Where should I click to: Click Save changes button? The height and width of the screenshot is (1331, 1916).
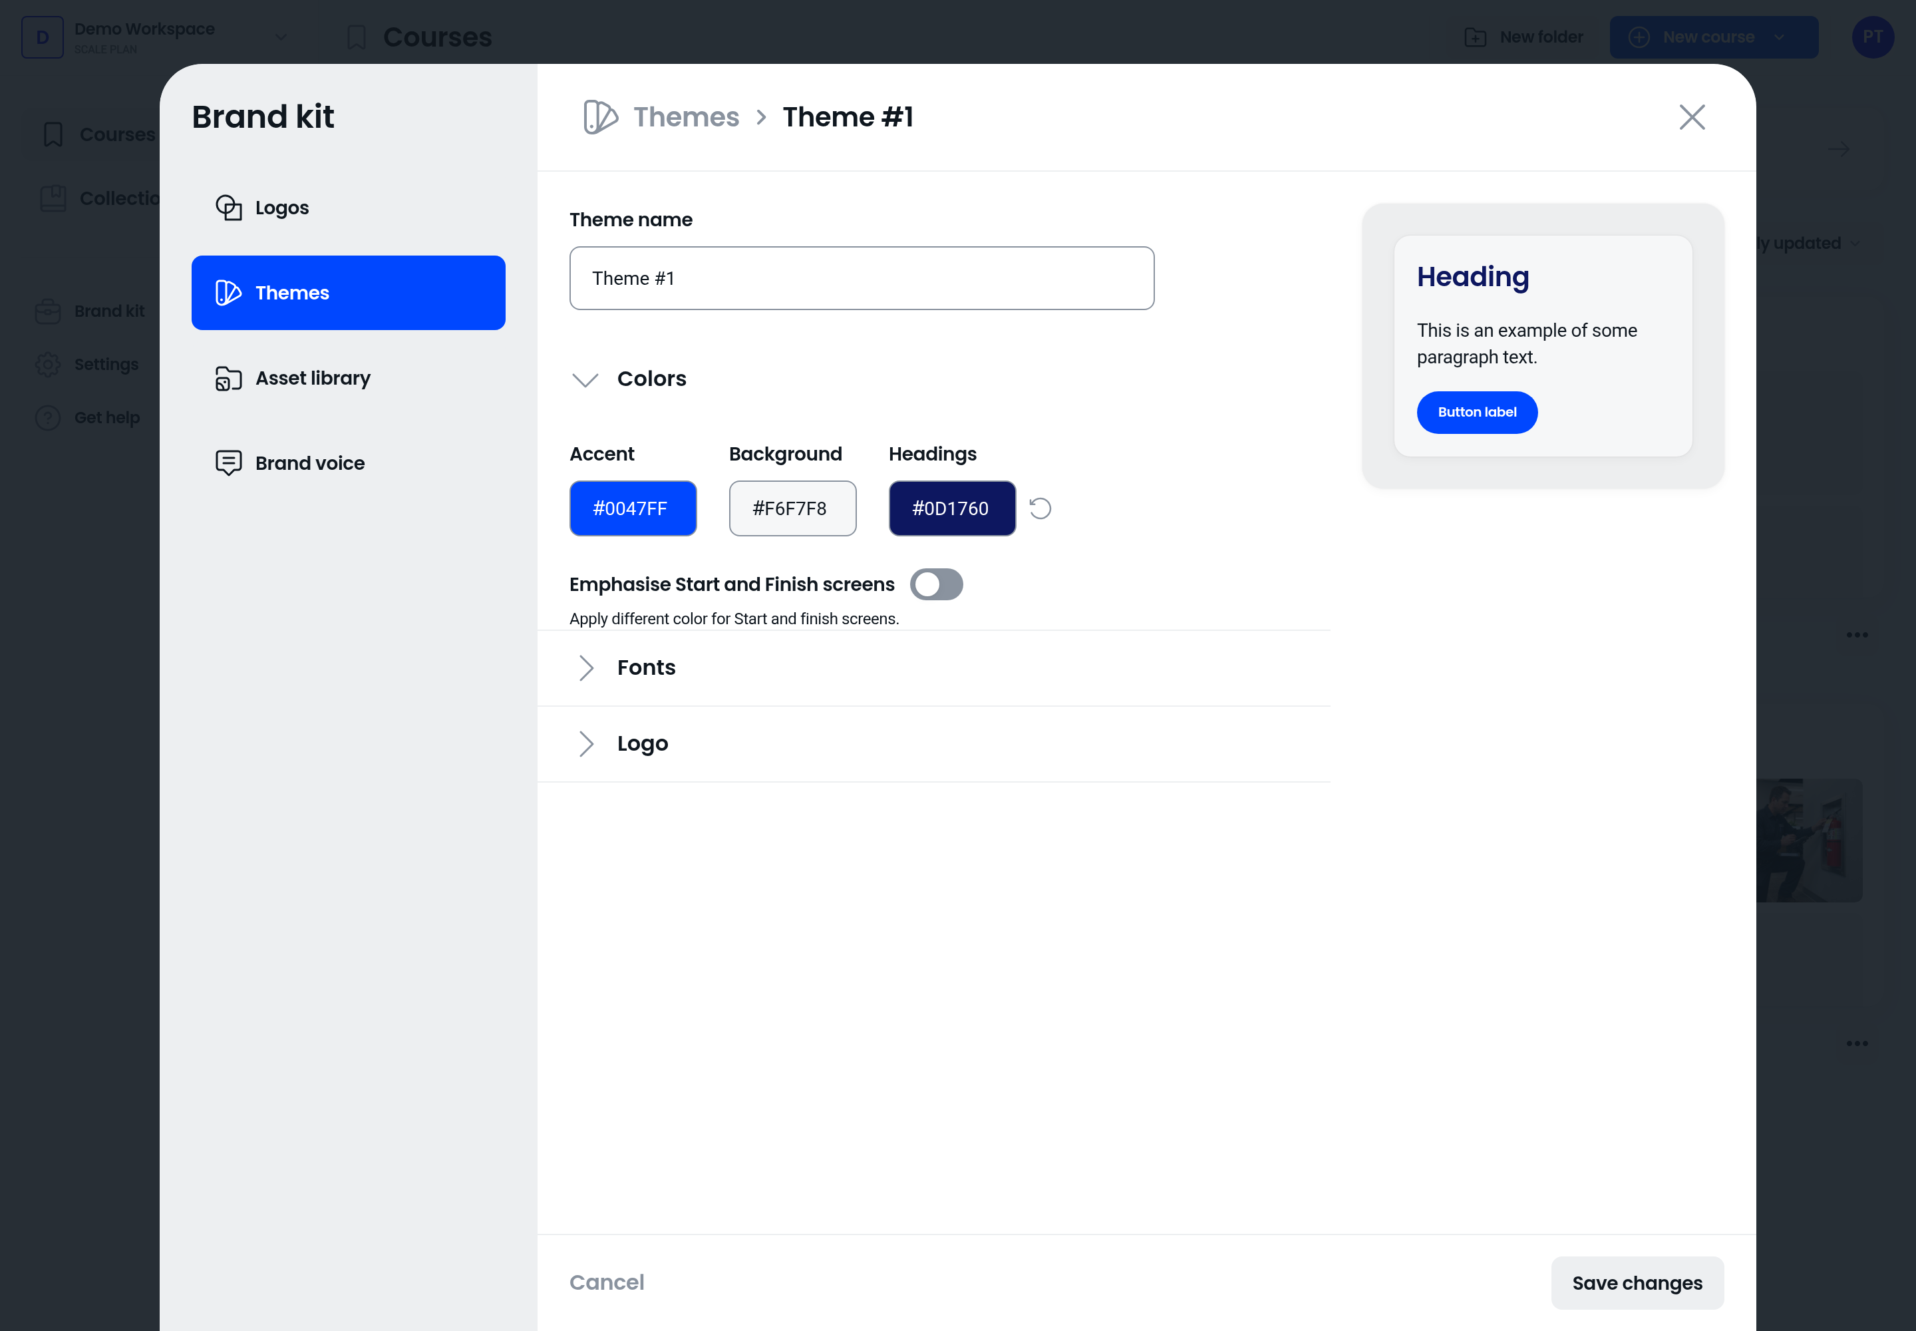(x=1637, y=1284)
